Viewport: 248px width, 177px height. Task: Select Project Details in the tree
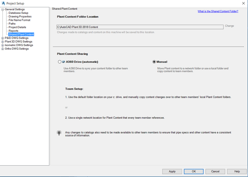pyautogui.click(x=17, y=27)
